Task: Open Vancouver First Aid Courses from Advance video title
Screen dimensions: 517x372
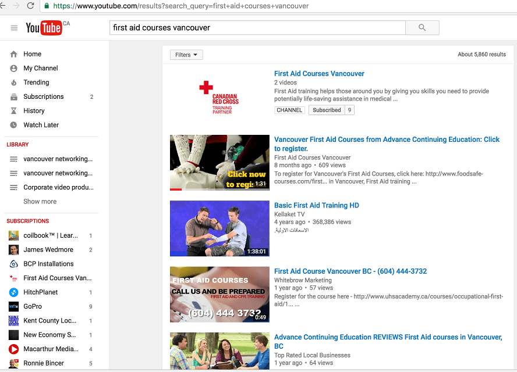Action: click(x=387, y=144)
